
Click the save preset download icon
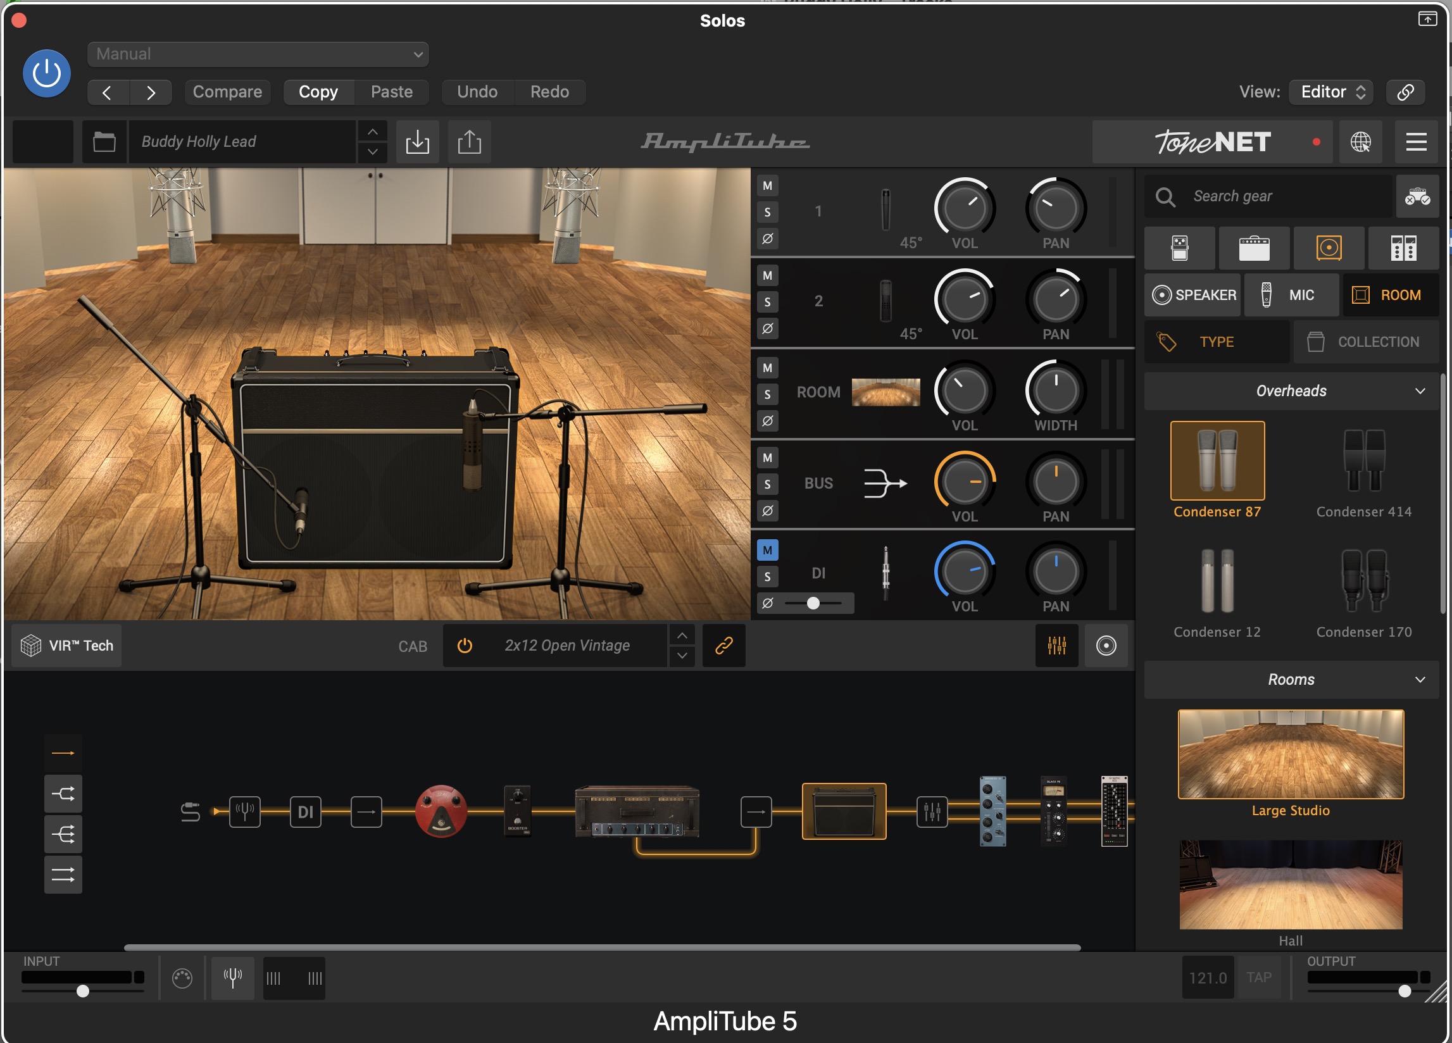(x=417, y=142)
